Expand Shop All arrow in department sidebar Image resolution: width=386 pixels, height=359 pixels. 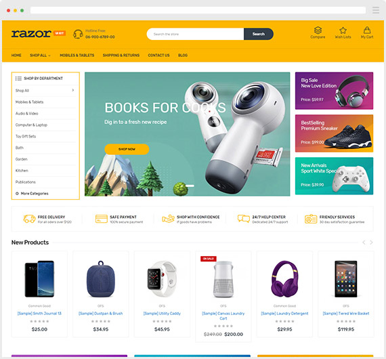click(x=73, y=90)
